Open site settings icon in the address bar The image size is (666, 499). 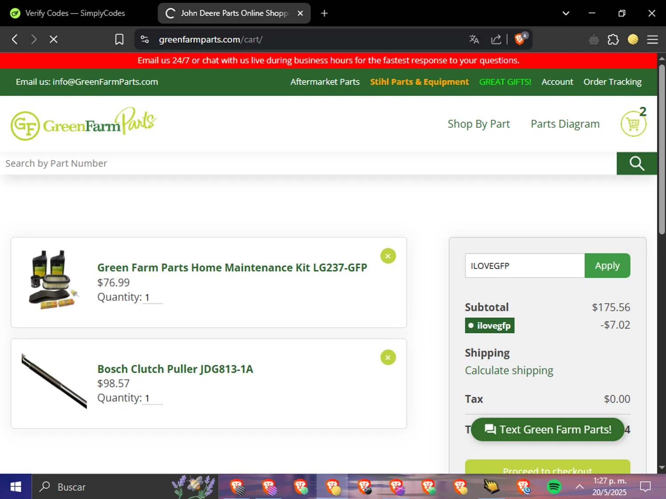(x=145, y=39)
